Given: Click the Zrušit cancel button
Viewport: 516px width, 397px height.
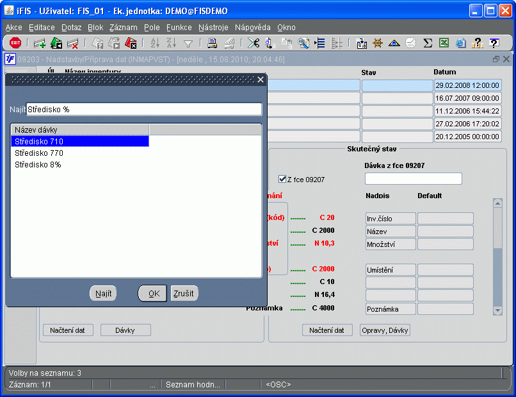Looking at the screenshot, I should (184, 294).
